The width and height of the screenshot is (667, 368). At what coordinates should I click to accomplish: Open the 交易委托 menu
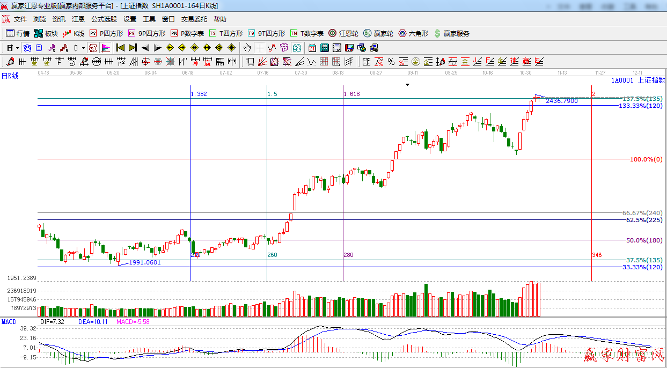pyautogui.click(x=194, y=19)
